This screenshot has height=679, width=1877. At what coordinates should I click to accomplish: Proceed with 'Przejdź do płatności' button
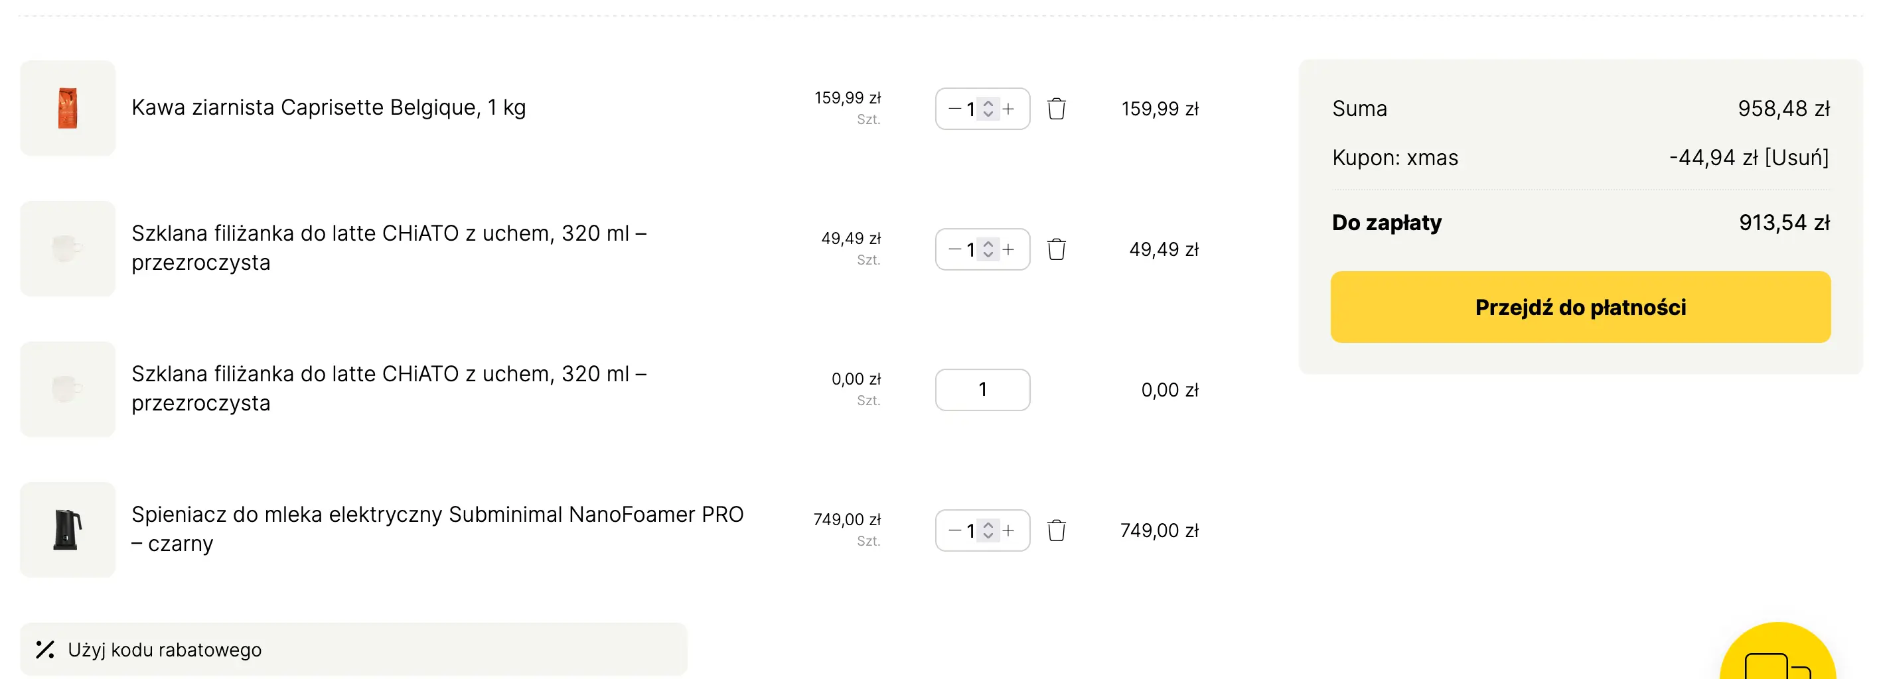tap(1580, 307)
